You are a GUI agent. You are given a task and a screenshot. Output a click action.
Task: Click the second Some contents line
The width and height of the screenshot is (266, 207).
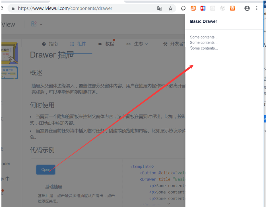[x=204, y=42]
